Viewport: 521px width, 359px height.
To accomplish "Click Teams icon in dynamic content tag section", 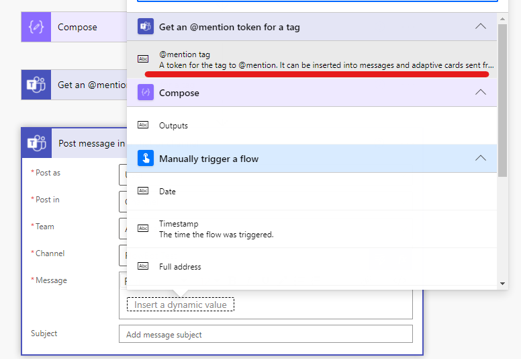I will click(x=146, y=26).
